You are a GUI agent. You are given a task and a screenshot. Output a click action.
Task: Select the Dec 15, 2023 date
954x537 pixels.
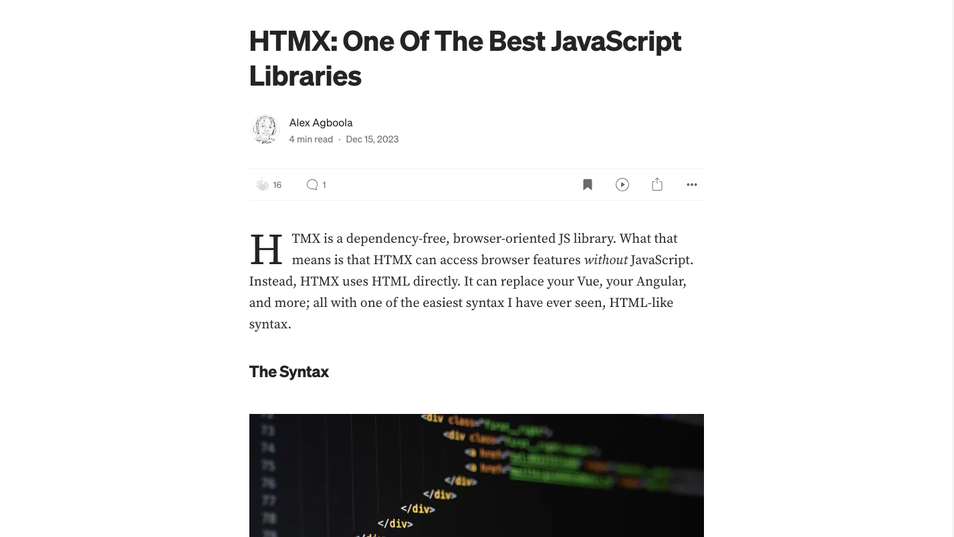click(x=372, y=139)
